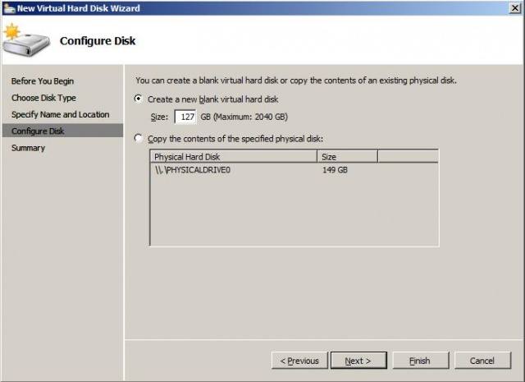525x382 pixels.
Task: Jump to the Summary step
Action: point(28,148)
